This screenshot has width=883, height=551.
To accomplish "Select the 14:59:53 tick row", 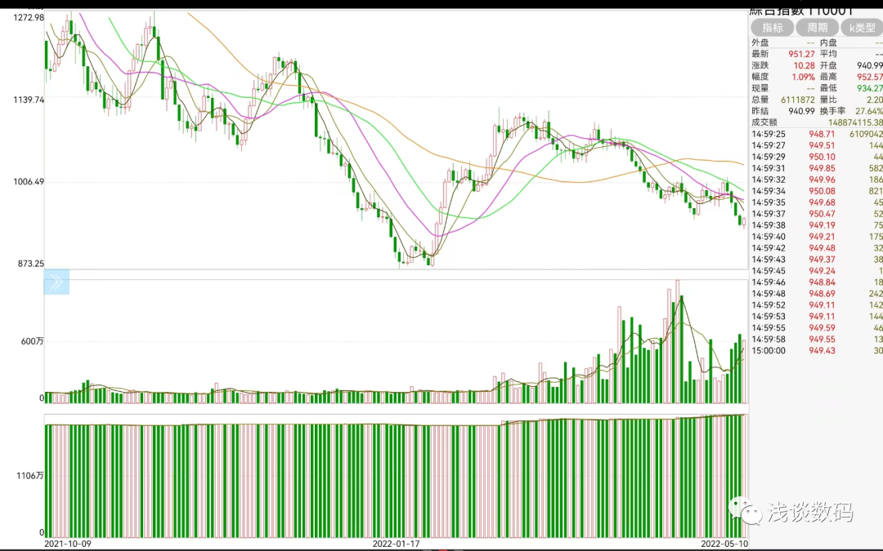I will (817, 317).
